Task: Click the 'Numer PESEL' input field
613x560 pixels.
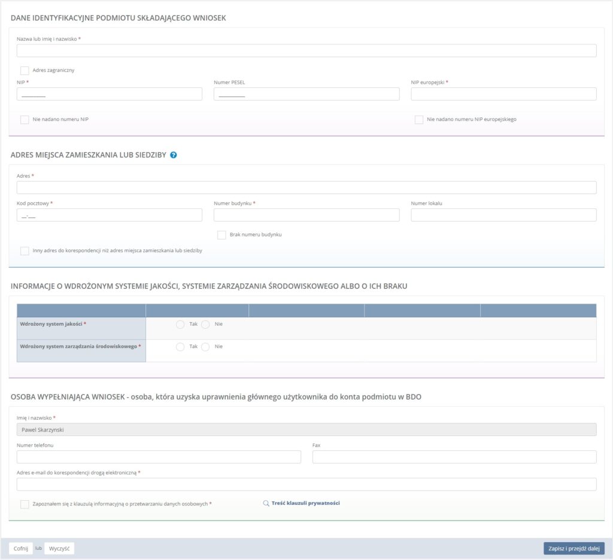Action: click(306, 94)
